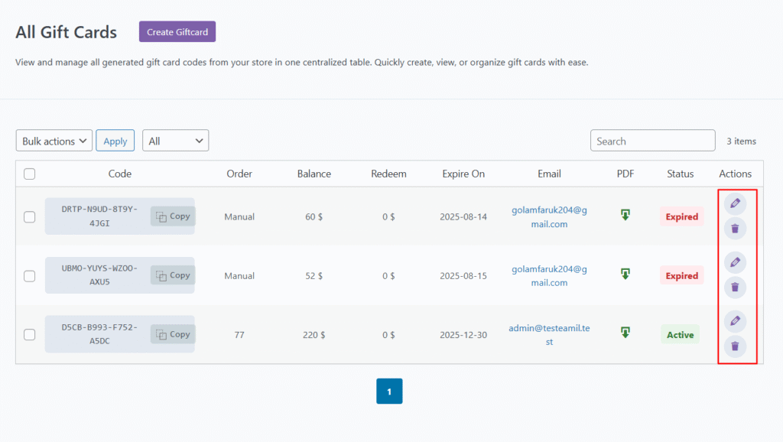Delete the D5CB-B993 gift card via trash icon

pyautogui.click(x=735, y=346)
